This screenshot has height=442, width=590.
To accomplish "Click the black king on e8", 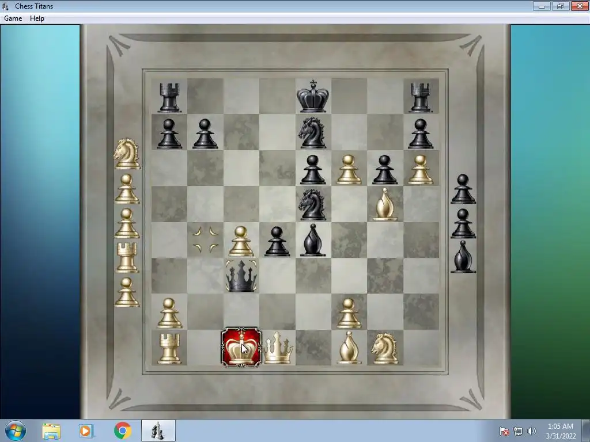I will click(x=313, y=96).
